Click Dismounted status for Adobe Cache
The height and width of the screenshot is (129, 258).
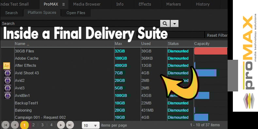[x=178, y=58]
